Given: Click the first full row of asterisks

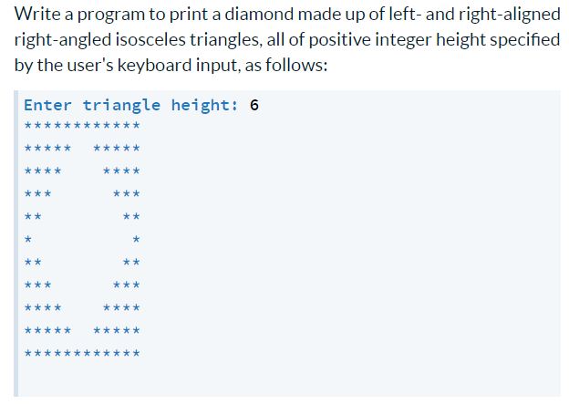Looking at the screenshot, I should point(82,126).
